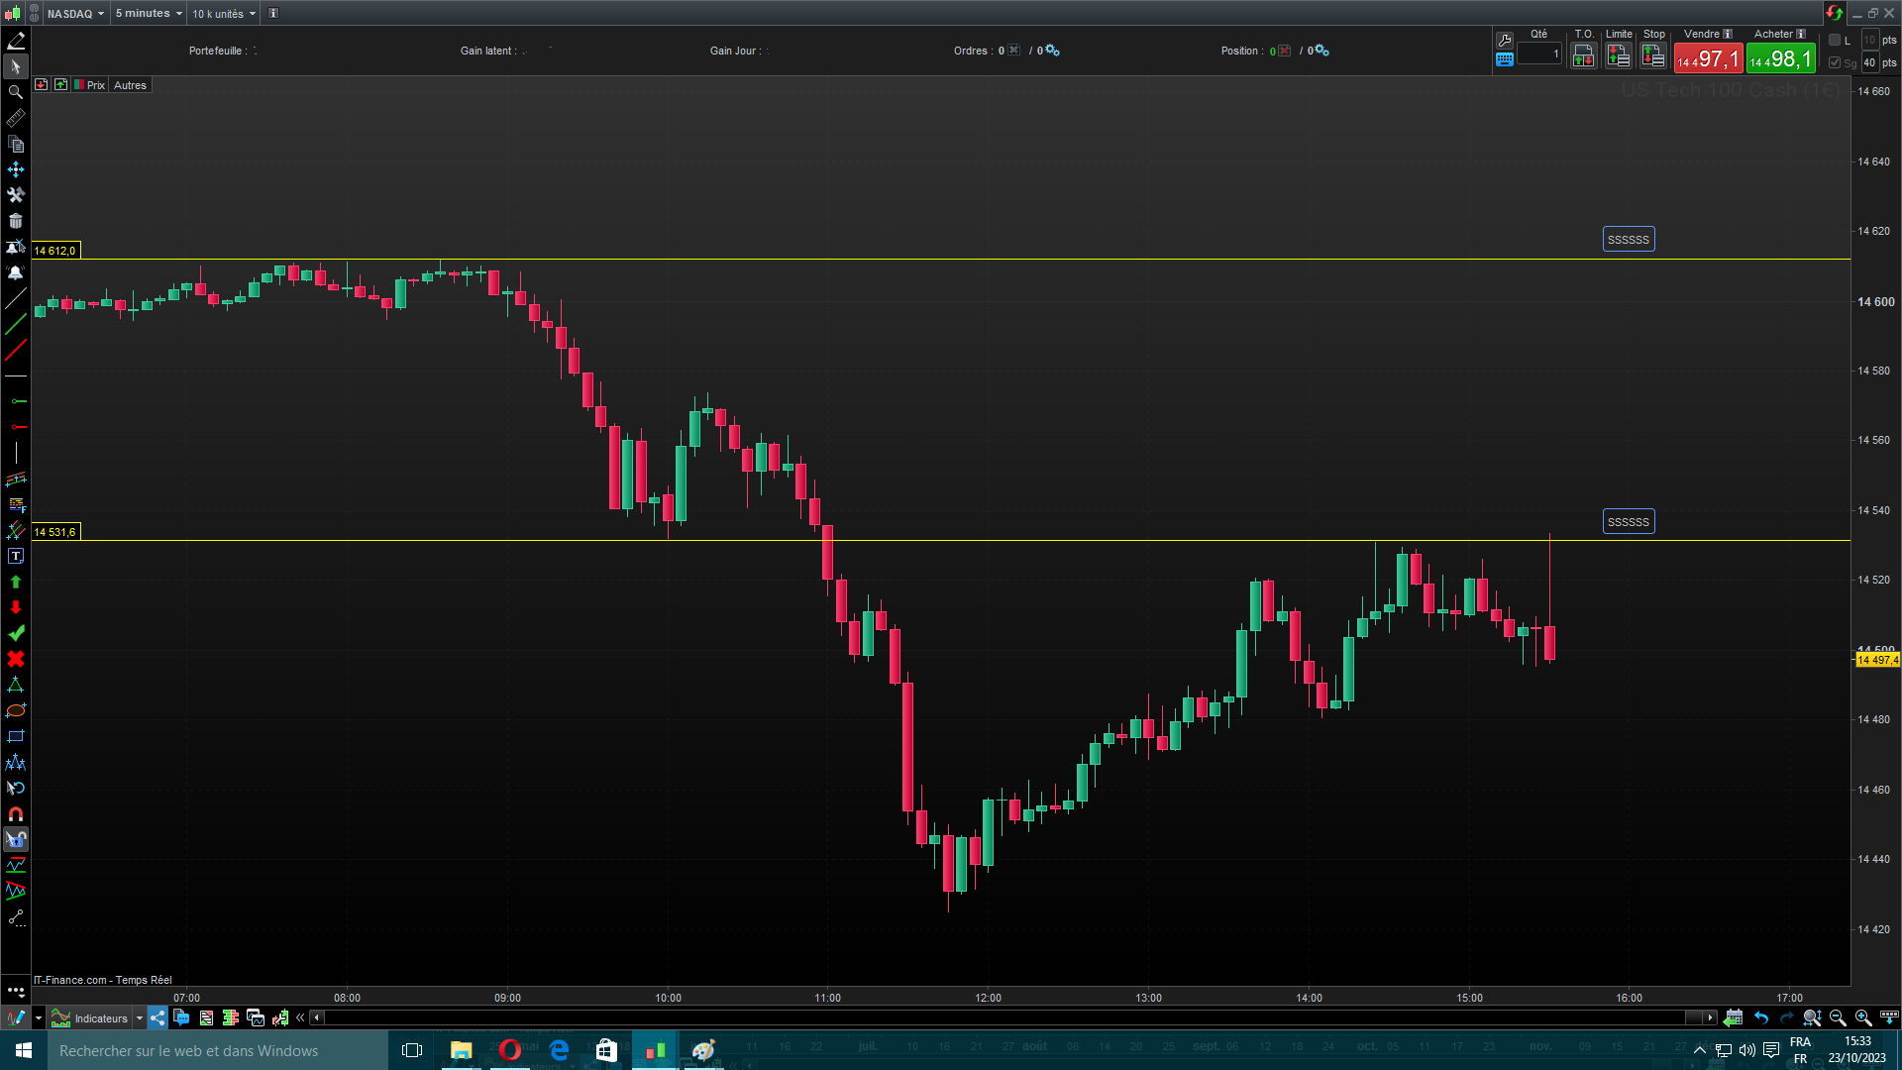Open the Autres tab

click(x=130, y=85)
